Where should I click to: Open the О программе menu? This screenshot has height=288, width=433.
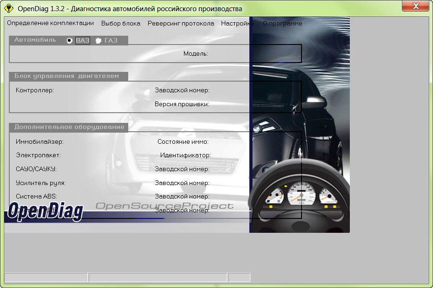(x=282, y=24)
